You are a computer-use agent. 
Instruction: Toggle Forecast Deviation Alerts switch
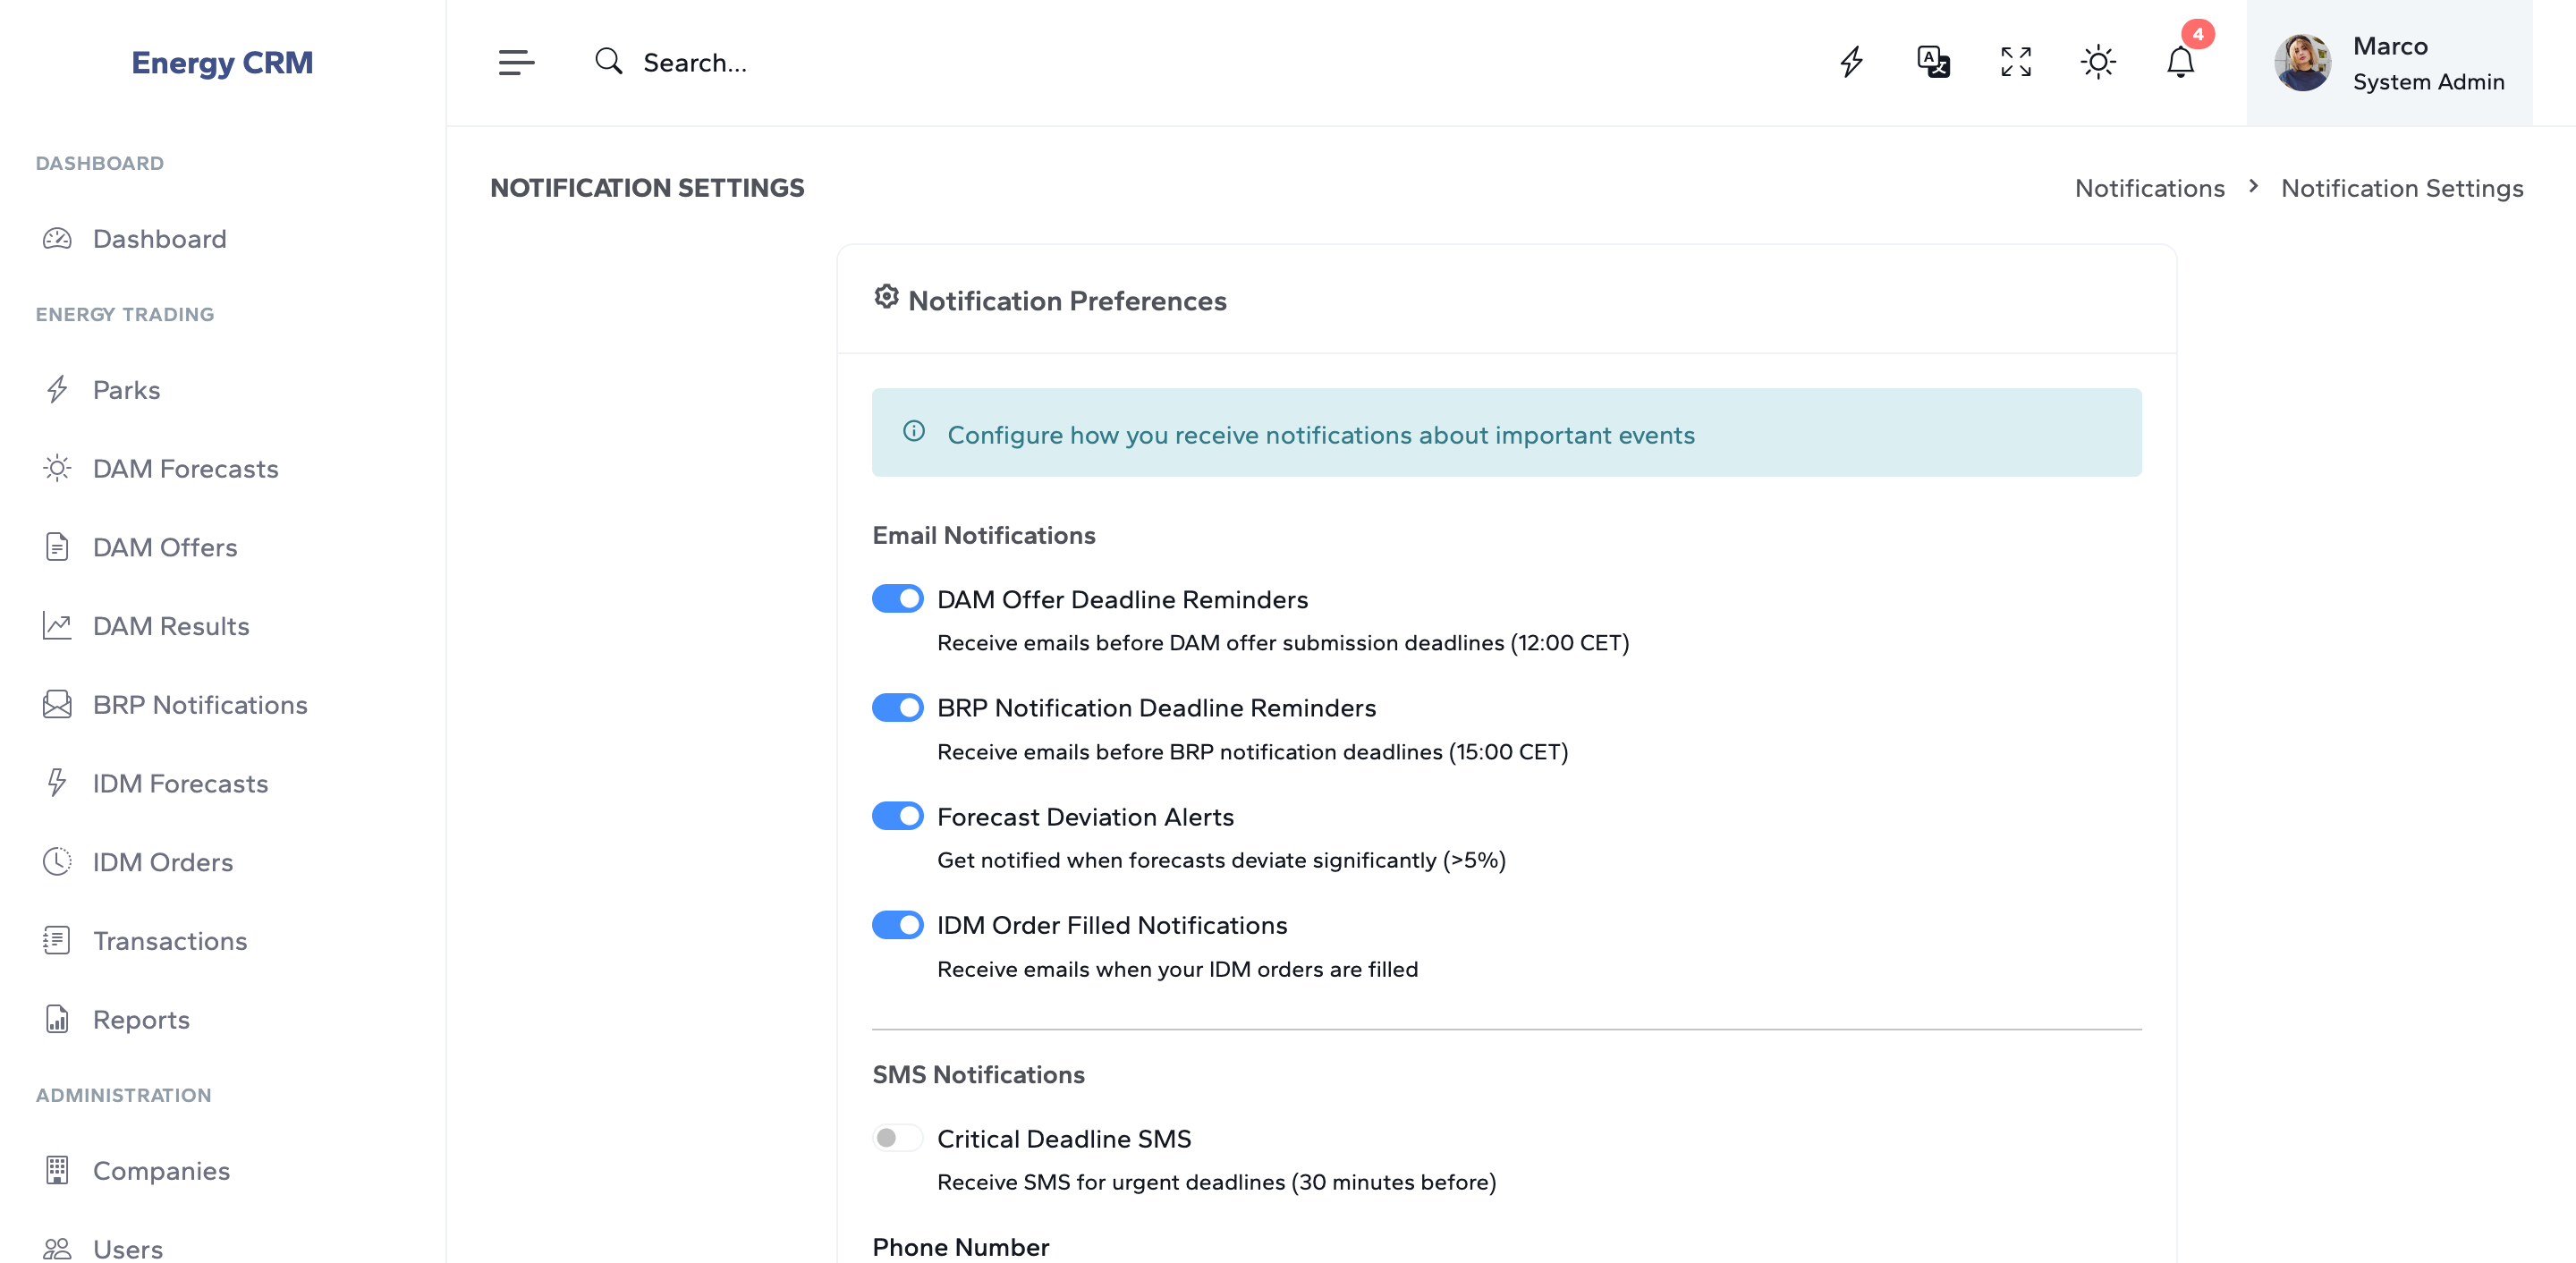[x=897, y=816]
